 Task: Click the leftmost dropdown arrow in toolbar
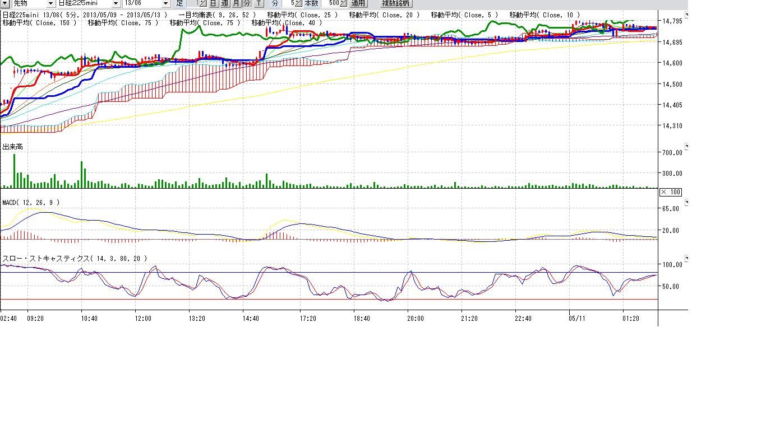pyautogui.click(x=6, y=3)
